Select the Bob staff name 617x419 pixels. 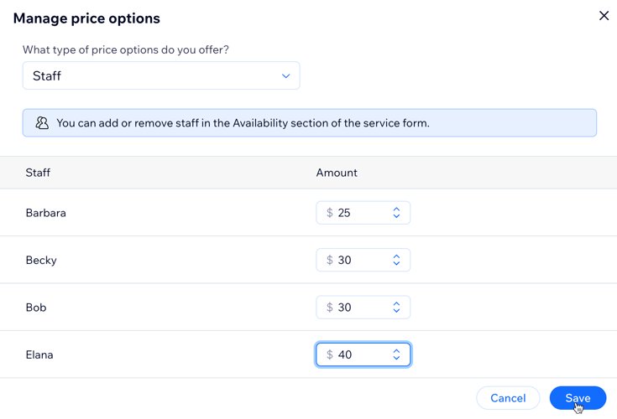pyautogui.click(x=36, y=307)
